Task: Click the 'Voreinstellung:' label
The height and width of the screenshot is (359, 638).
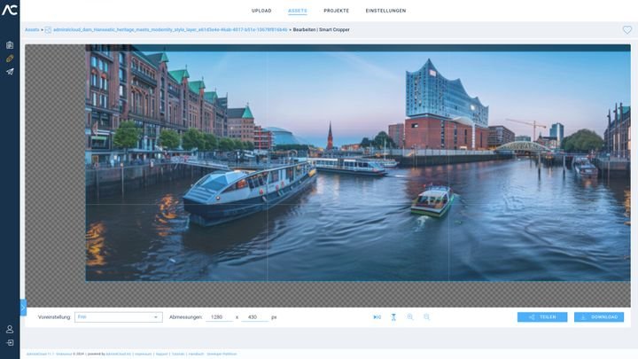Action: click(55, 317)
